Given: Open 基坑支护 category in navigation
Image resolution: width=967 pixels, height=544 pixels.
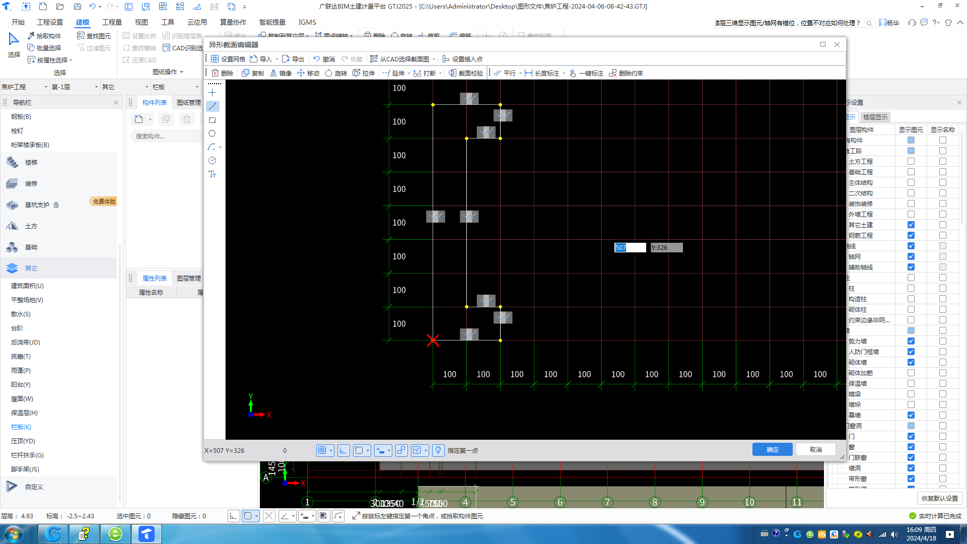Looking at the screenshot, I should tap(37, 205).
